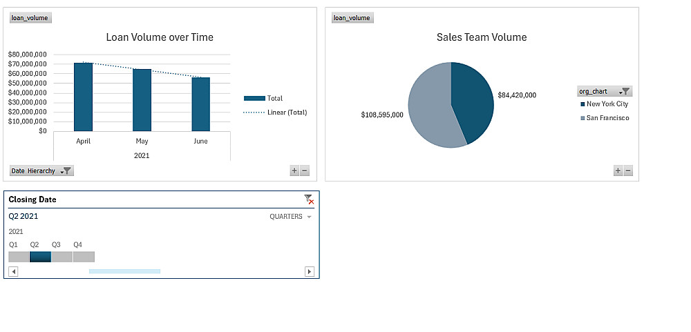Click the April bar in the chart
Image resolution: width=691 pixels, height=332 pixels.
click(83, 97)
